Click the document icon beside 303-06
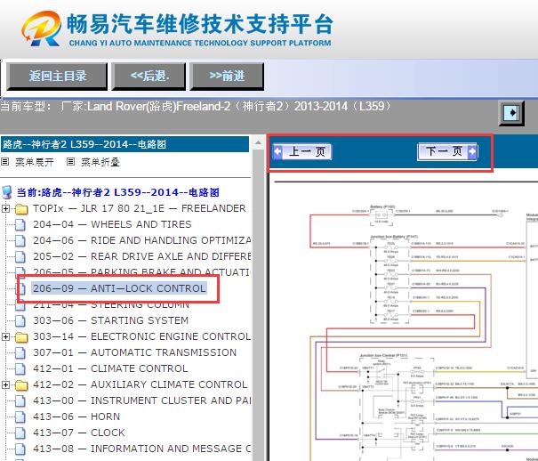The width and height of the screenshot is (538, 461). point(20,320)
